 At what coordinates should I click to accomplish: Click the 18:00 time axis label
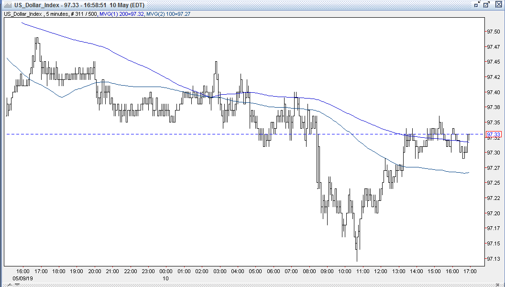59,271
